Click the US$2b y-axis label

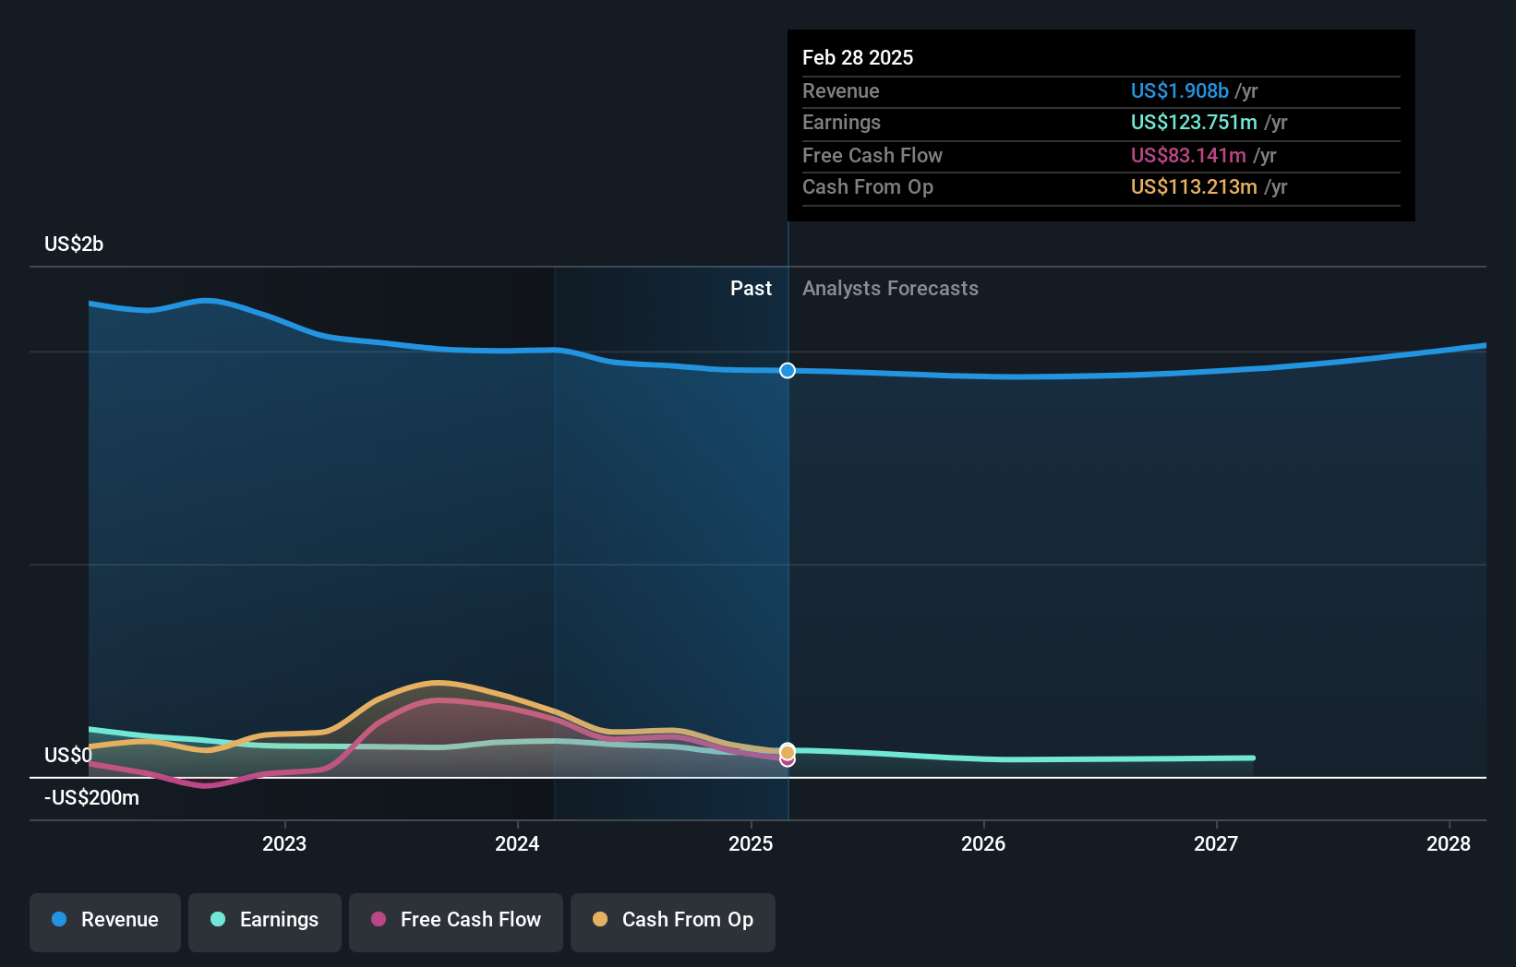click(x=74, y=244)
